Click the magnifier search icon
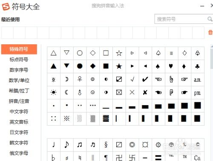213x161 pixels. click(x=210, y=19)
